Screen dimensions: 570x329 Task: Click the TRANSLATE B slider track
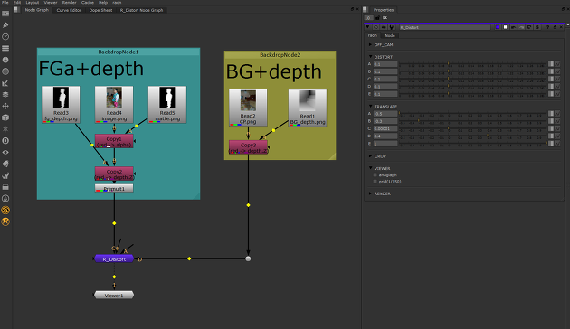[x=473, y=121]
